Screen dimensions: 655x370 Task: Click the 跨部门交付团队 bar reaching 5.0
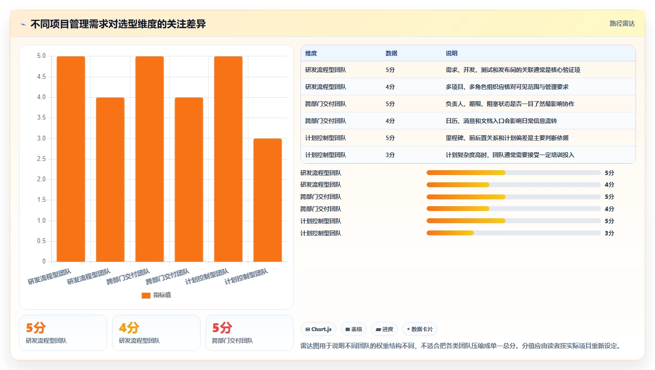150,159
